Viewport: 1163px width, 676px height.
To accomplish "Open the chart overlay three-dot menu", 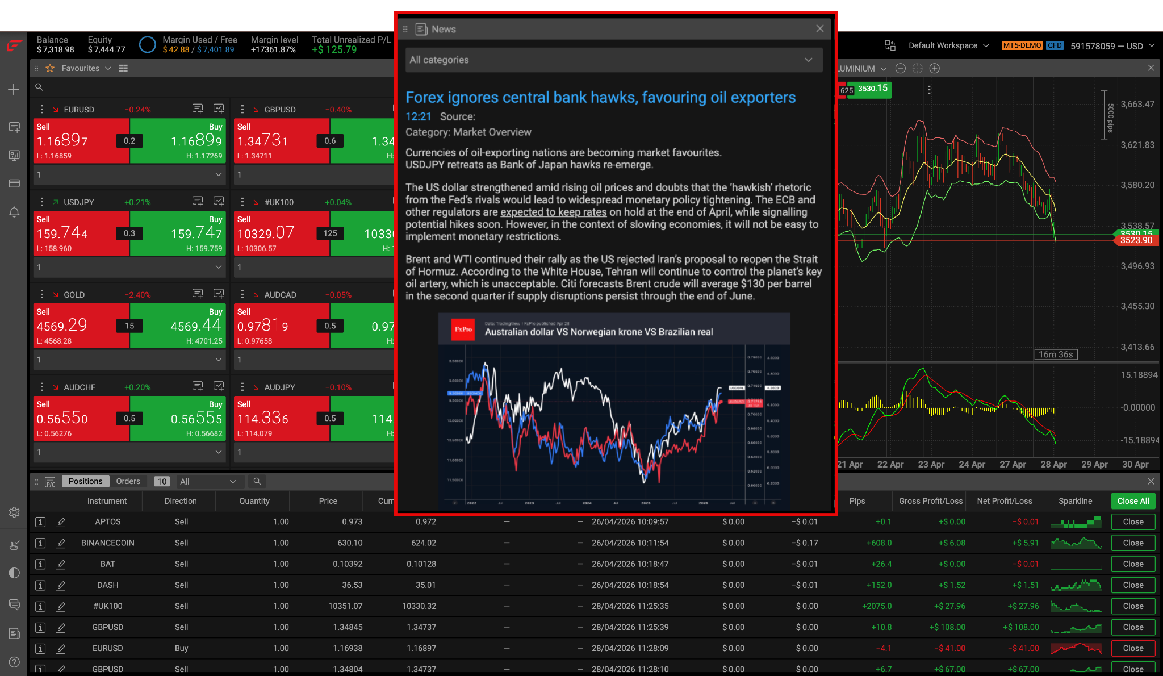I will (x=929, y=90).
